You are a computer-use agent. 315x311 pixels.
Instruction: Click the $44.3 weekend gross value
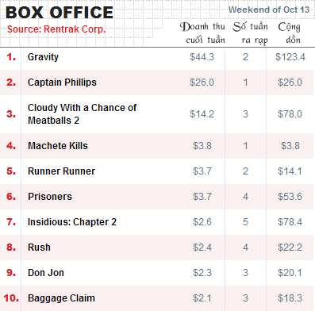pos(202,57)
